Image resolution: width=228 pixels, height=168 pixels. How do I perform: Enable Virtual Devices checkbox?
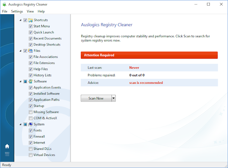[31, 155]
